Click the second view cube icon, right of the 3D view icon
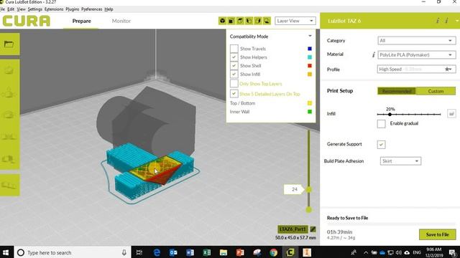Image resolution: width=460 pixels, height=258 pixels. [231, 21]
